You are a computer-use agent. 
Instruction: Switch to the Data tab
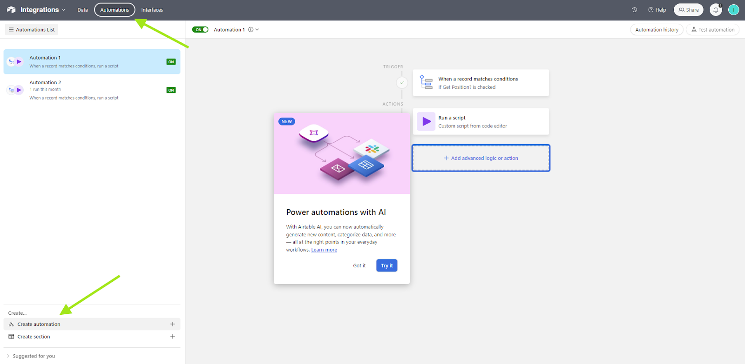pyautogui.click(x=82, y=10)
